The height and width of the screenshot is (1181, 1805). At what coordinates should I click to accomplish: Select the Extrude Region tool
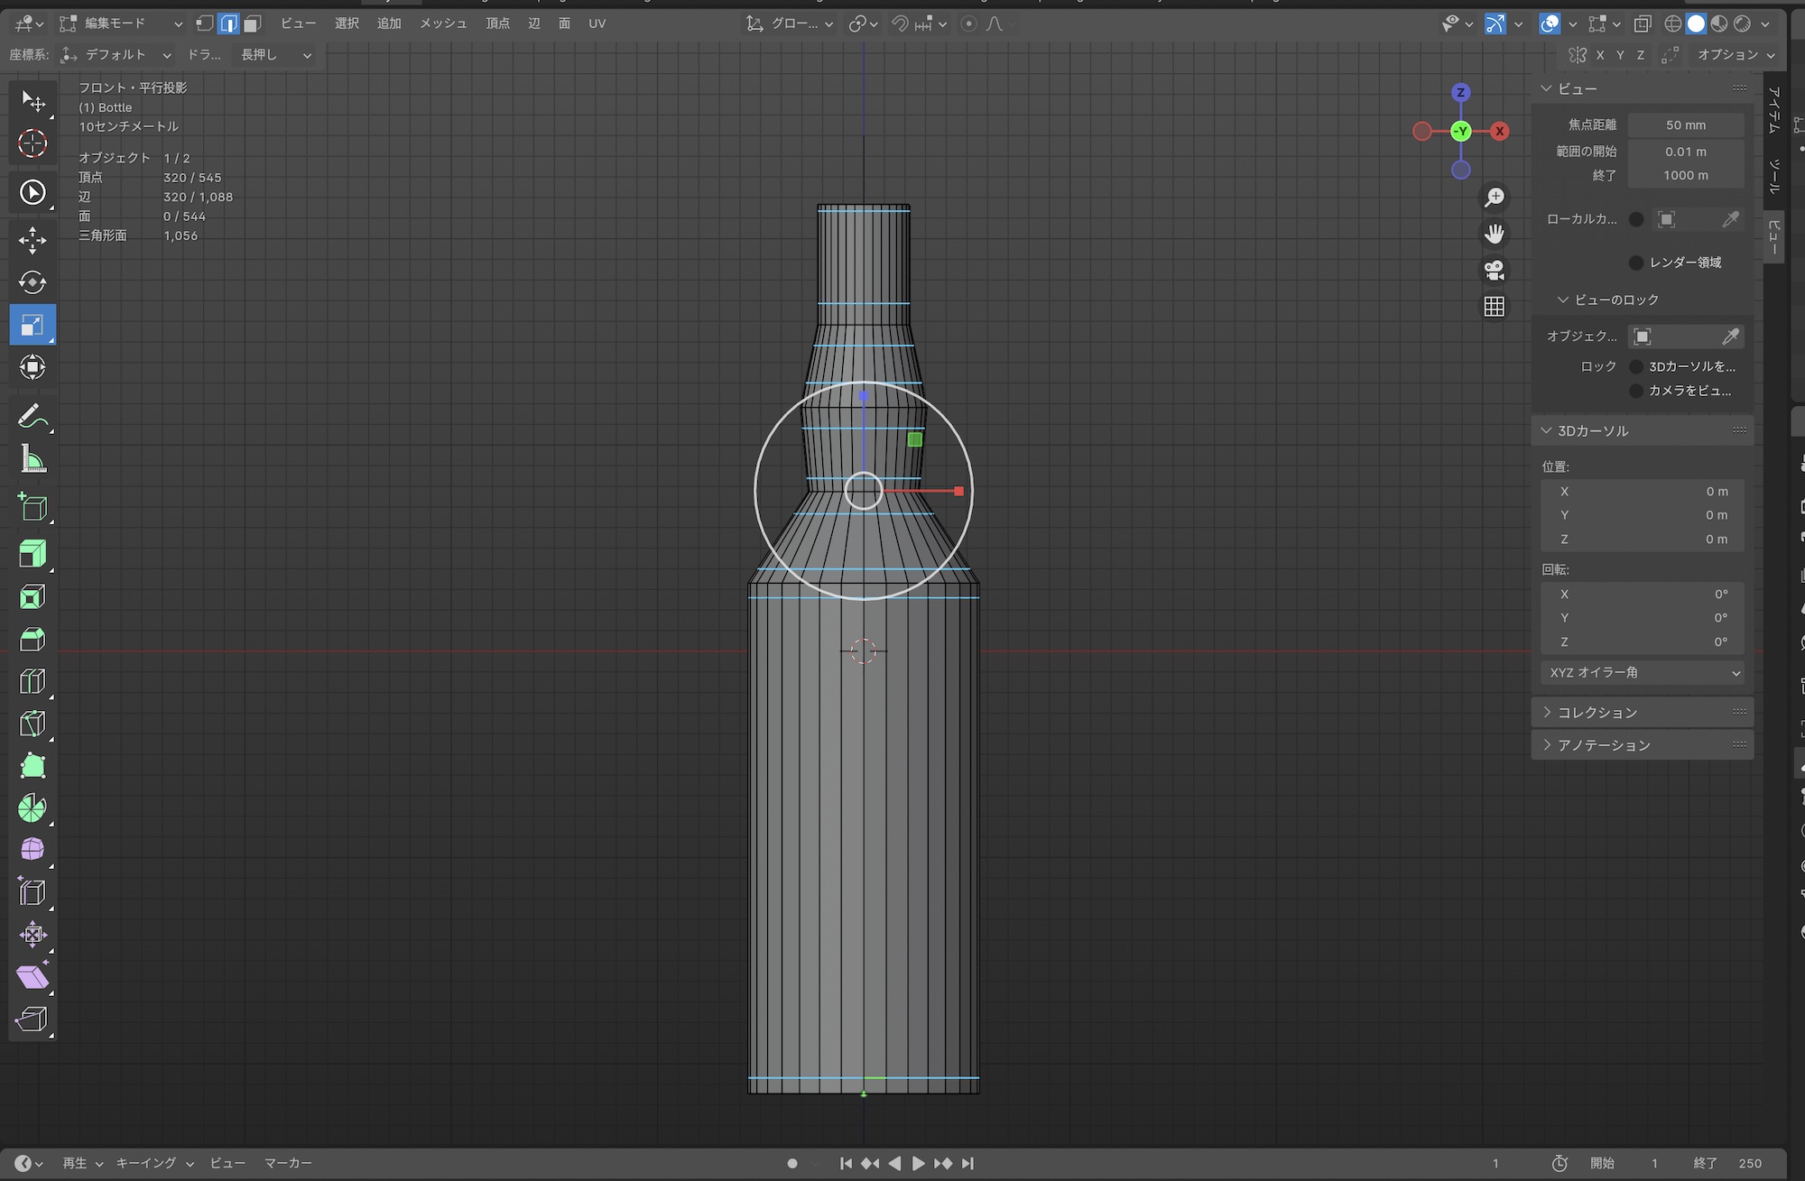click(32, 554)
